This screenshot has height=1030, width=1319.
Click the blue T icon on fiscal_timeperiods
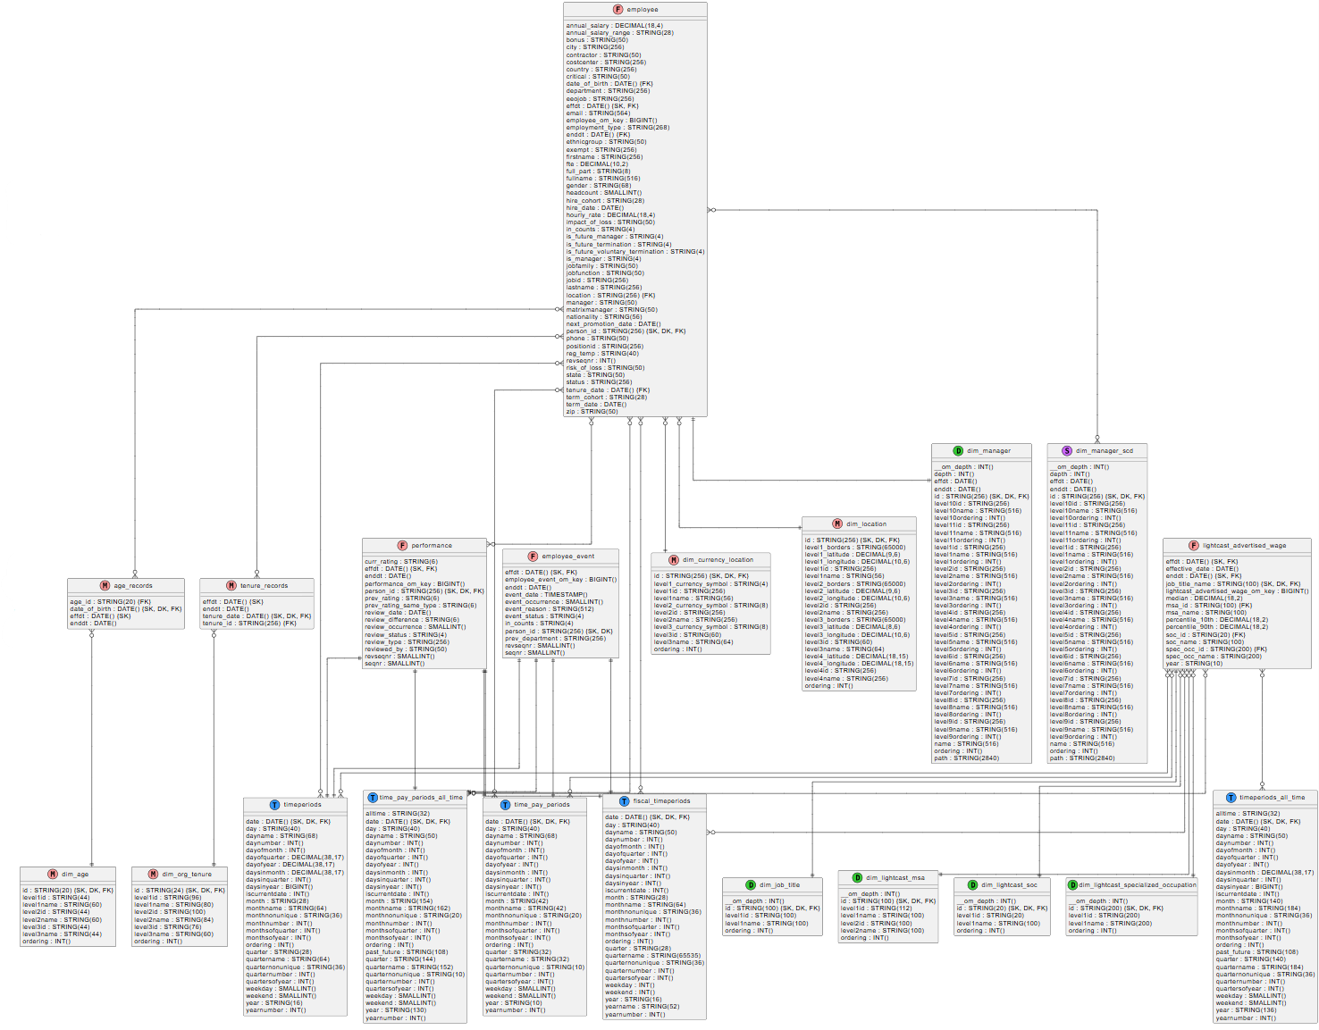pyautogui.click(x=624, y=801)
